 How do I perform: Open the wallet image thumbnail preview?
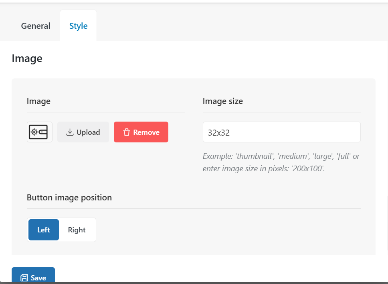[40, 132]
